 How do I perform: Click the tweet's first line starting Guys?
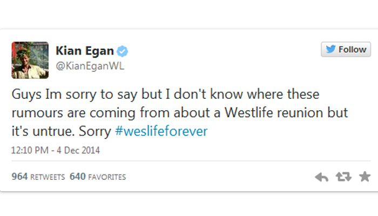(x=165, y=94)
